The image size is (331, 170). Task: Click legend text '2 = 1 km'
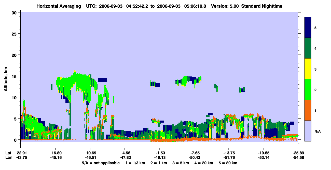[x=159, y=163]
